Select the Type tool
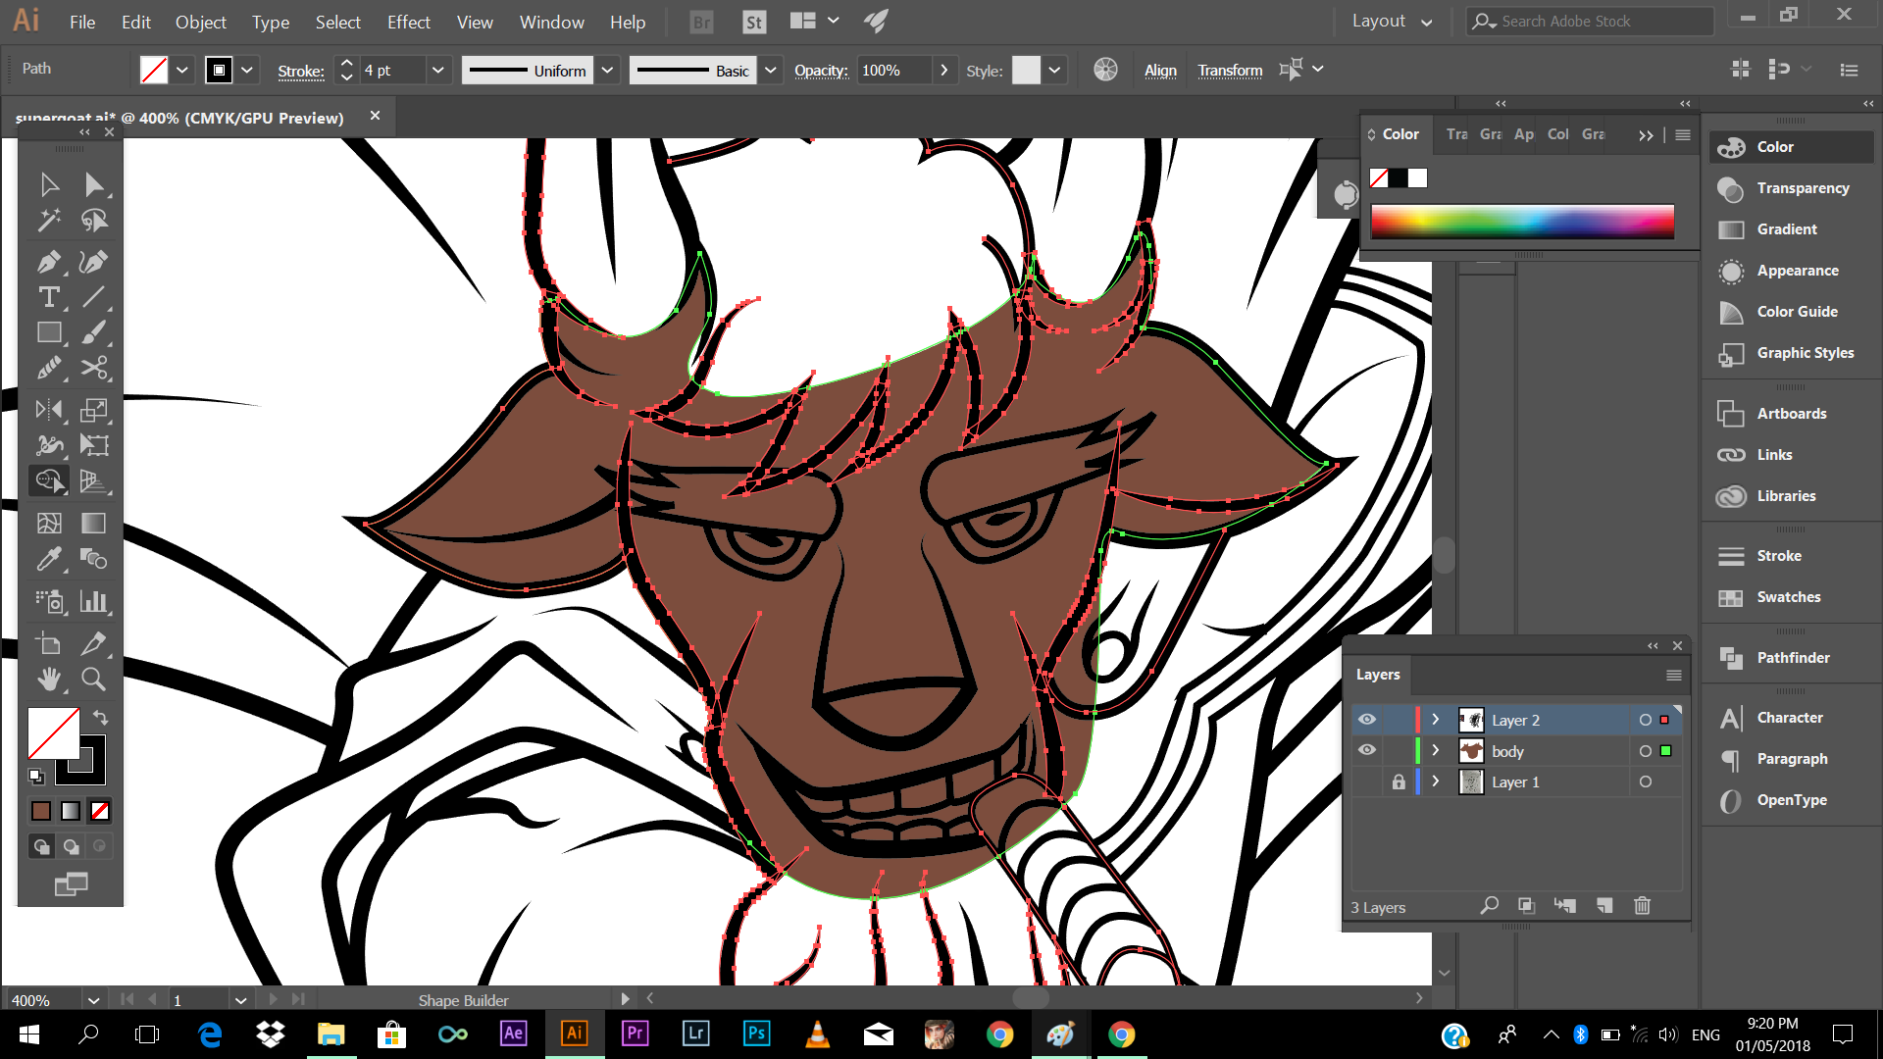The height and width of the screenshot is (1059, 1883). (x=48, y=297)
